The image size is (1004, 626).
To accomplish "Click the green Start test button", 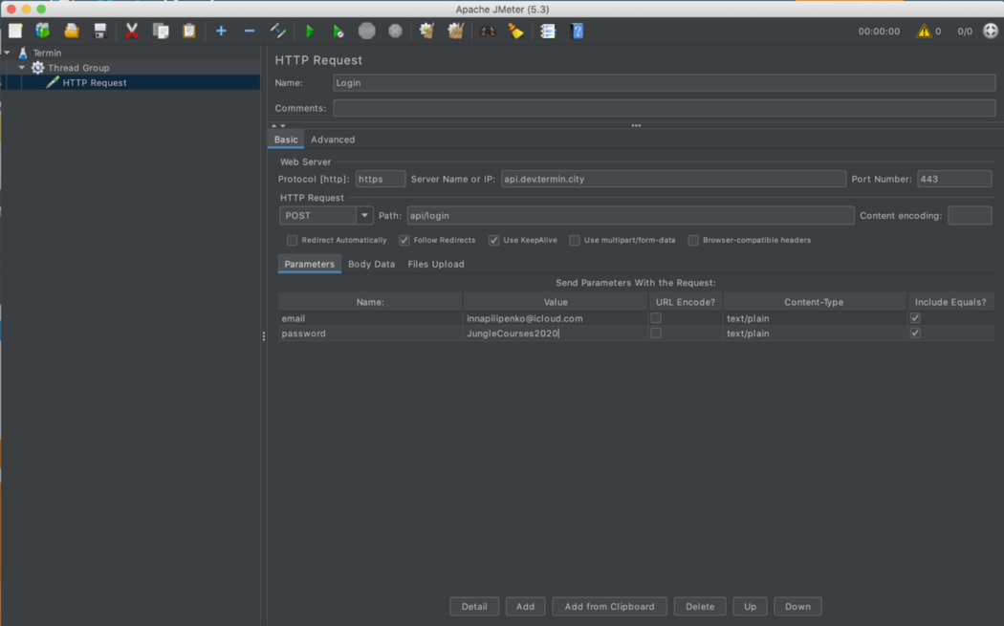I will tap(309, 32).
